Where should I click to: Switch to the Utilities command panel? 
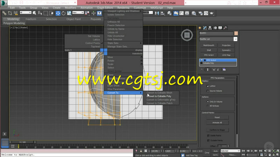[225, 28]
